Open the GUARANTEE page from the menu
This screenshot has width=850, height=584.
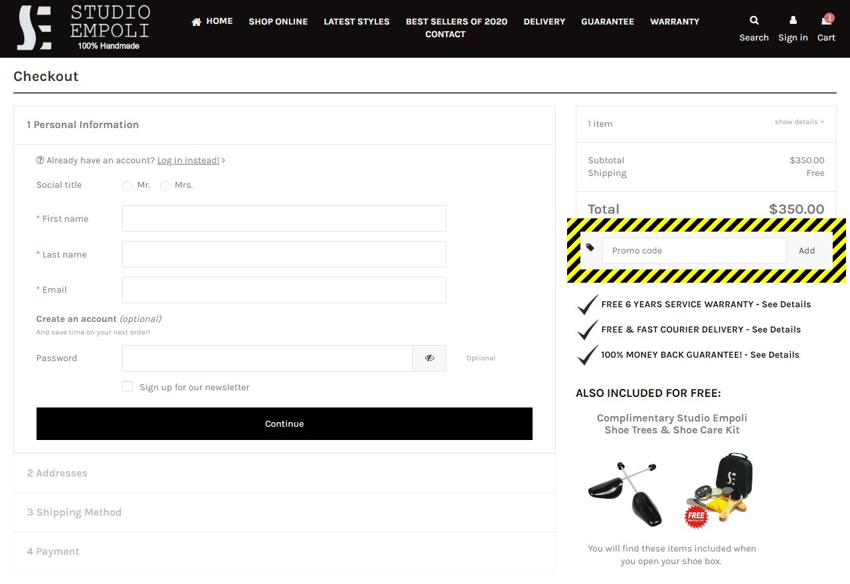tap(607, 21)
